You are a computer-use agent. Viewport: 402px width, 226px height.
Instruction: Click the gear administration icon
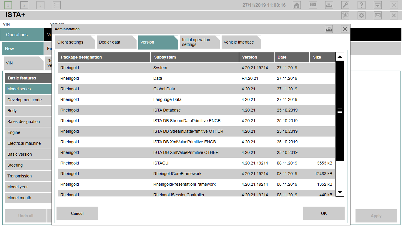point(361,15)
